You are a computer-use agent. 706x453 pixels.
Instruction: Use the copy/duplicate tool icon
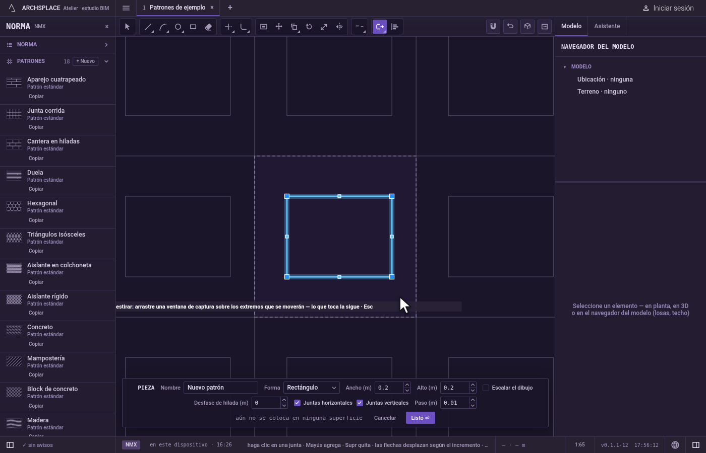(294, 27)
